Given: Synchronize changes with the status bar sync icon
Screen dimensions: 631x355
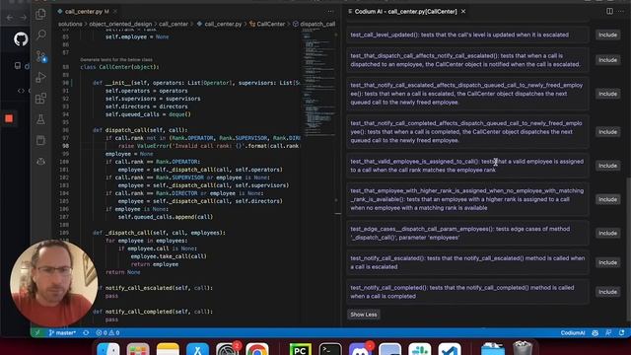Looking at the screenshot, I should 86,333.
